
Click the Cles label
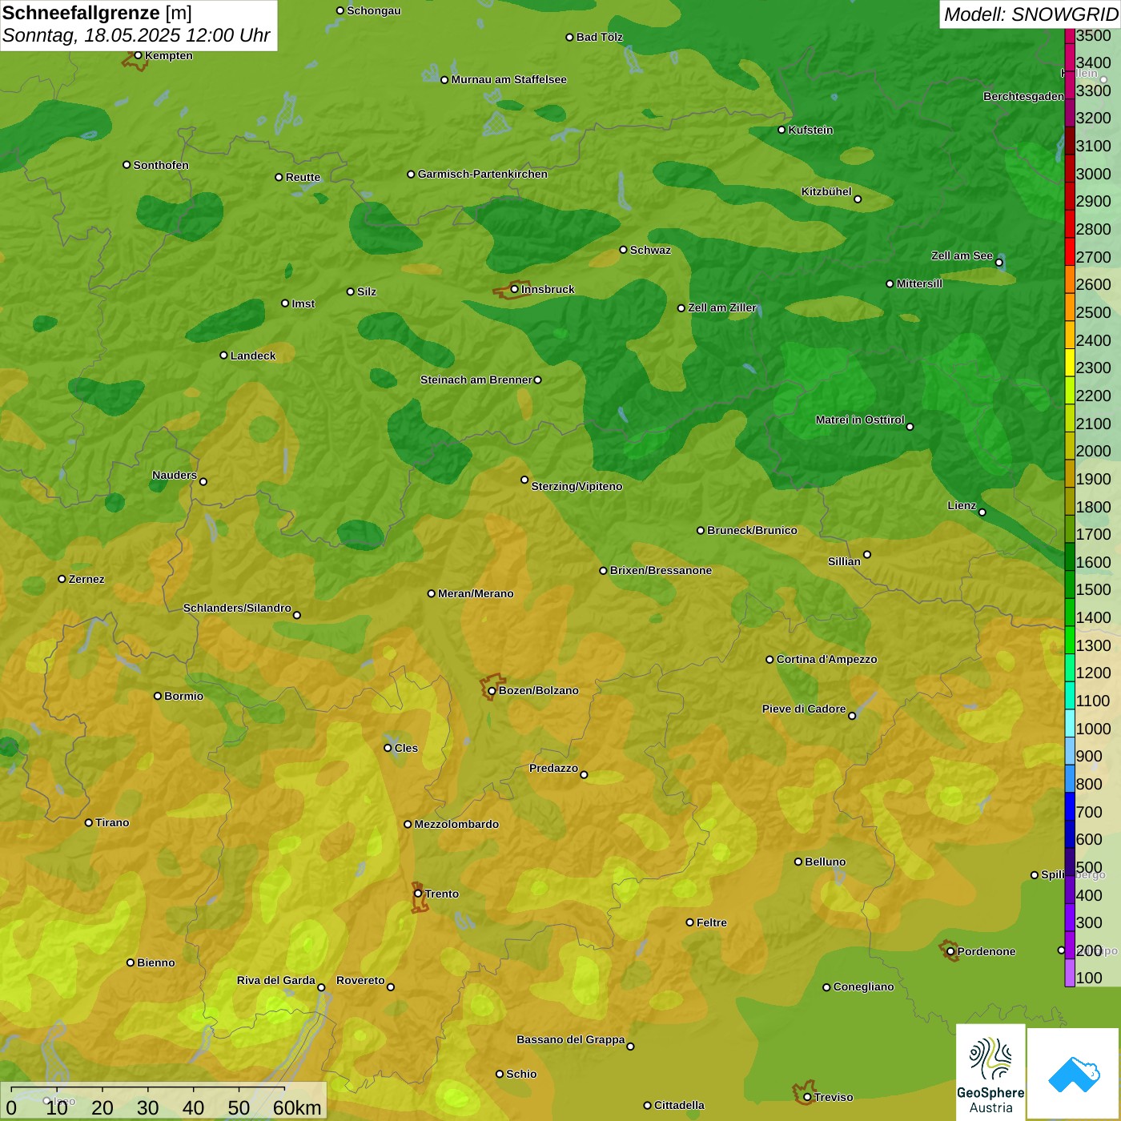406,748
